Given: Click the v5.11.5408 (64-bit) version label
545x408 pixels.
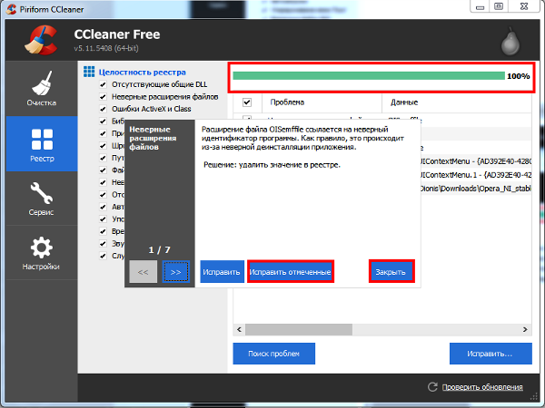Looking at the screenshot, I should coord(106,48).
